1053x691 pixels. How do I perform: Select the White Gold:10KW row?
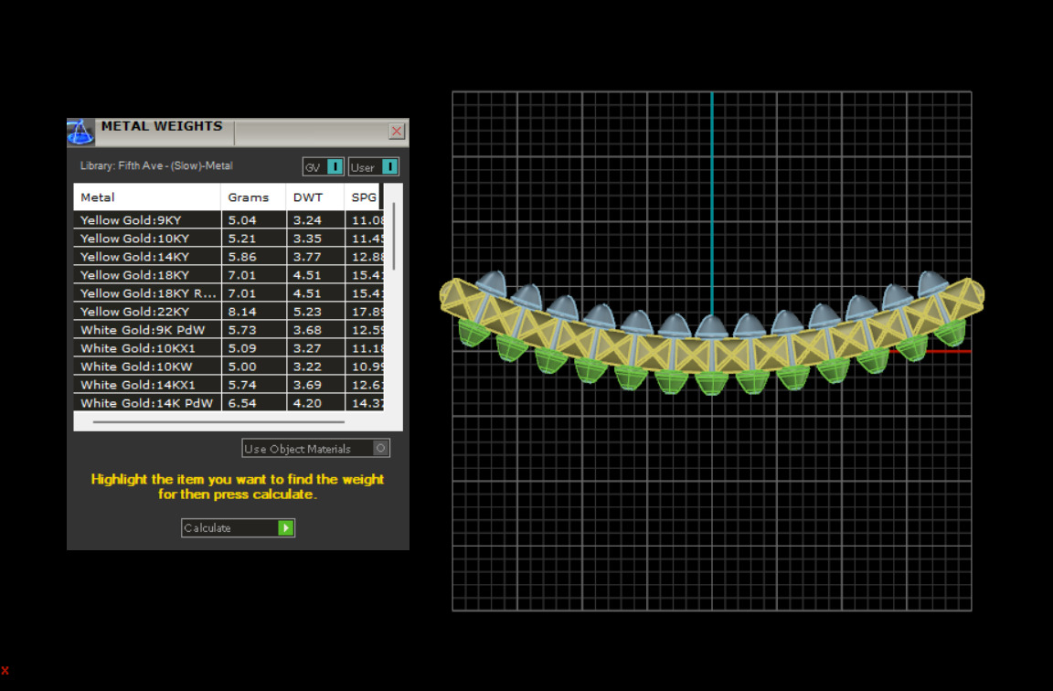[x=229, y=366]
